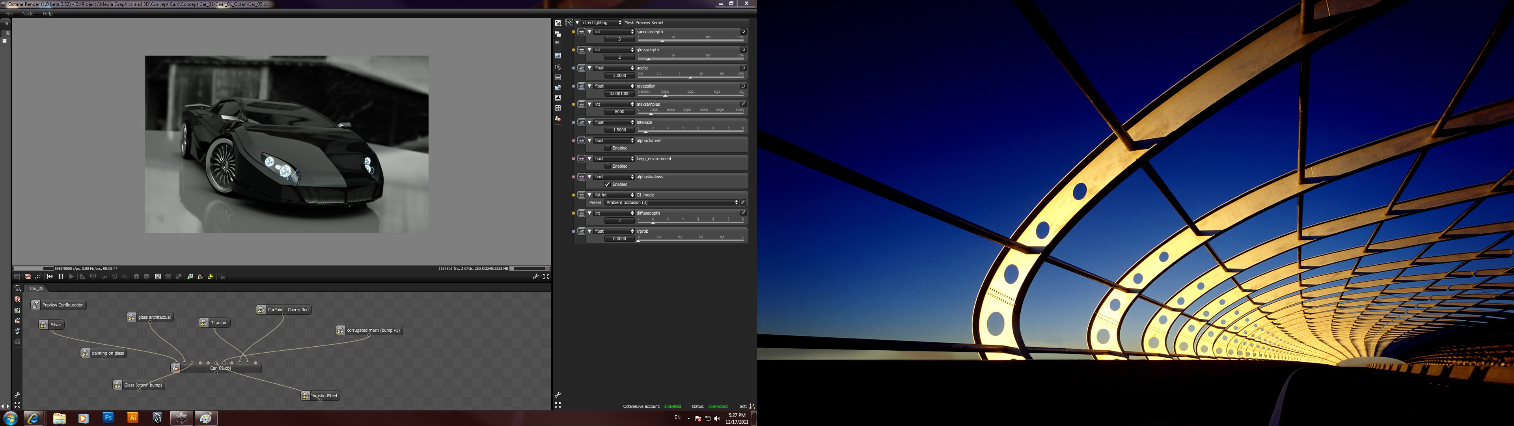Viewport: 1514px width, 426px height.
Task: Click the Silver material node icon
Action: pos(43,325)
